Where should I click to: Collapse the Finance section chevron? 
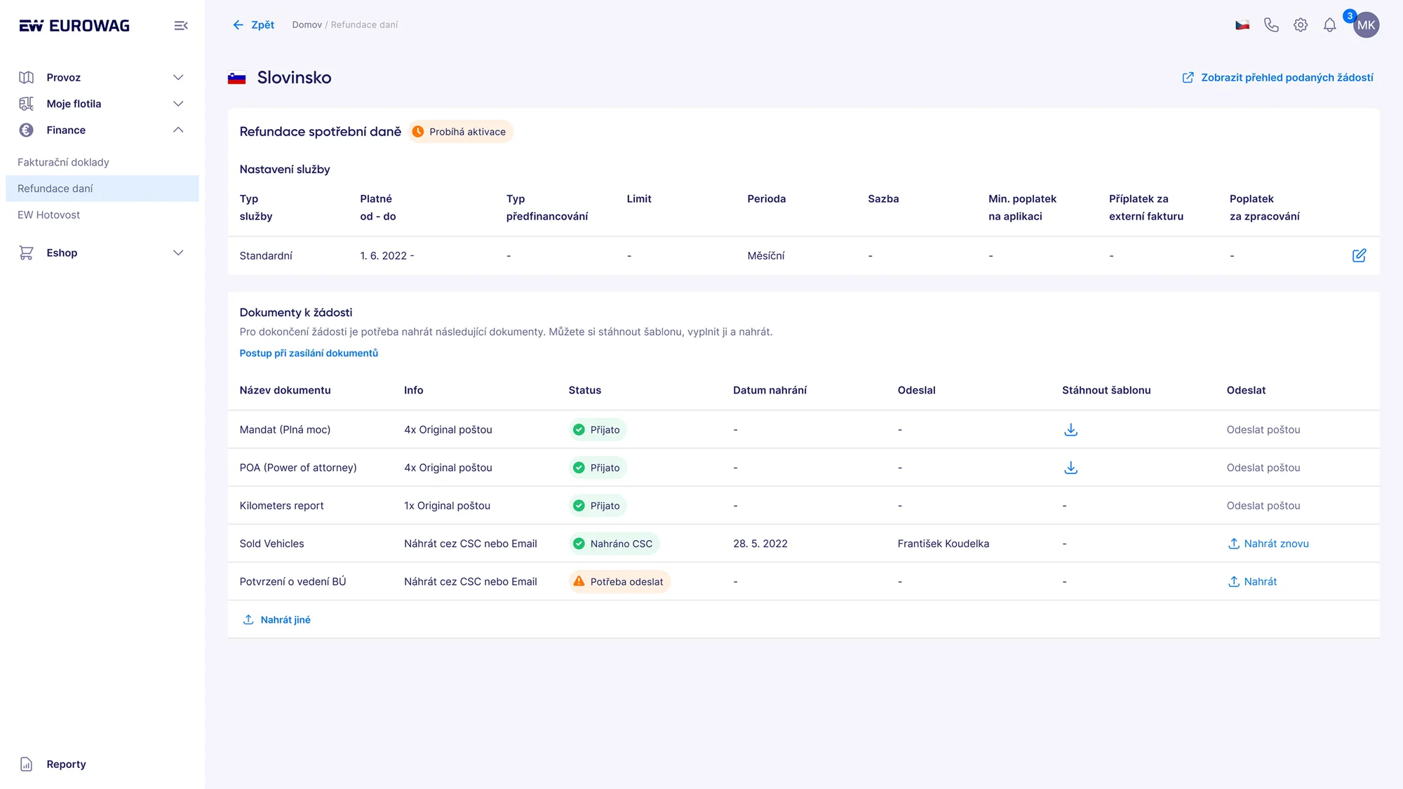[178, 130]
